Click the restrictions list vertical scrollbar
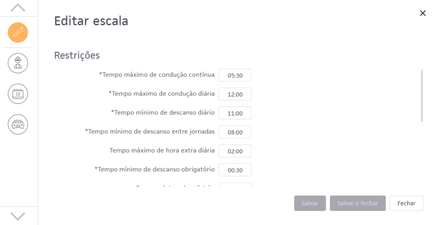This screenshot has width=437, height=225. [422, 96]
